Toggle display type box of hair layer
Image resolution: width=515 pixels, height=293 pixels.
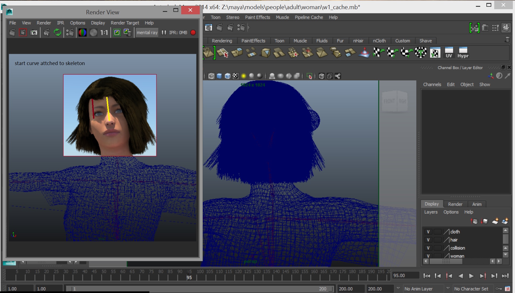(438, 240)
